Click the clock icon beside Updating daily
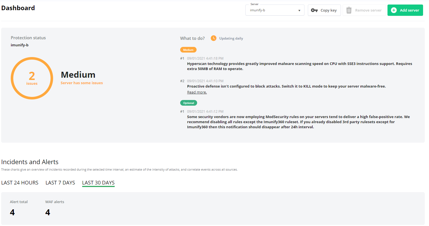The width and height of the screenshot is (429, 226). (214, 38)
